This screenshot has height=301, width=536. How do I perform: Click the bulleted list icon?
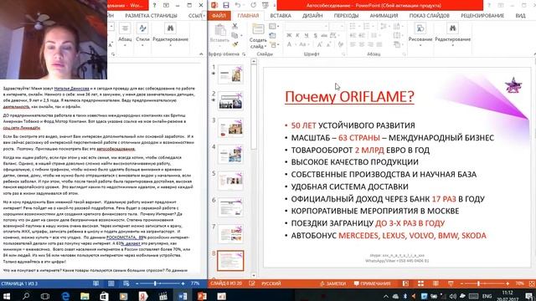tap(353, 26)
